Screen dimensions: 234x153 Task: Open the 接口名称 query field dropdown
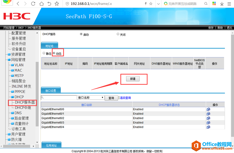point(90,98)
